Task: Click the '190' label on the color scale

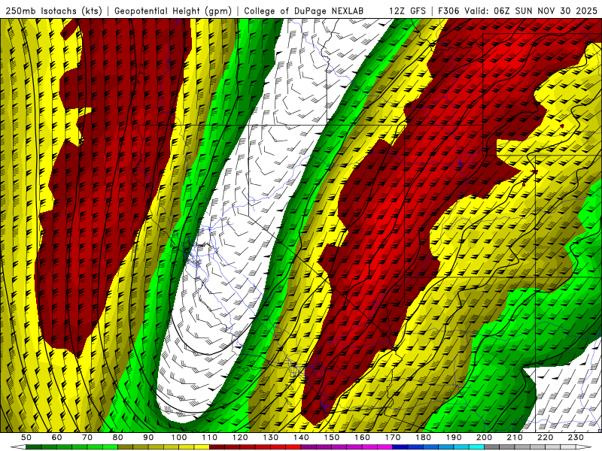Action: coord(454,437)
